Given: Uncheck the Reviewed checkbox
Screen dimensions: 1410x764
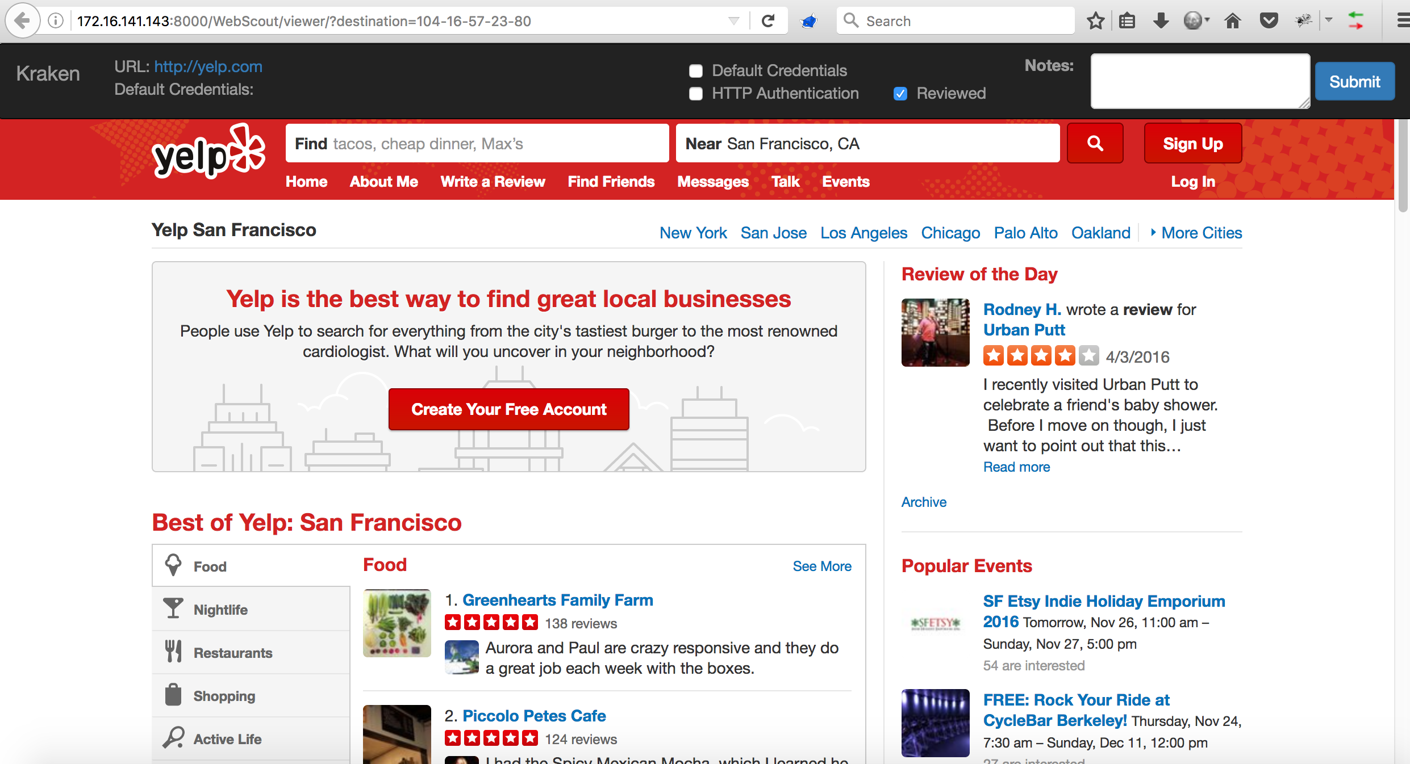Looking at the screenshot, I should [900, 94].
